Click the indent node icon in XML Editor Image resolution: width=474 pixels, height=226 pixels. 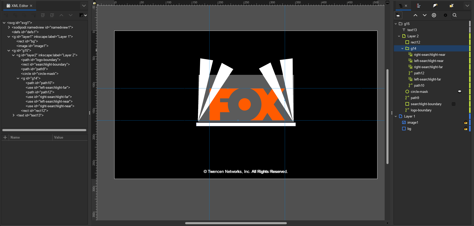pyautogui.click(x=52, y=15)
